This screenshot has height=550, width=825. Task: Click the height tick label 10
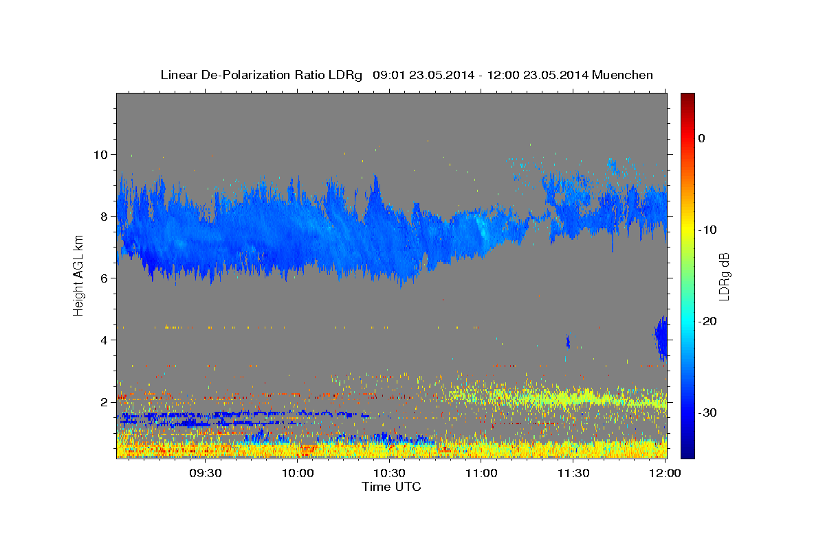pos(102,154)
